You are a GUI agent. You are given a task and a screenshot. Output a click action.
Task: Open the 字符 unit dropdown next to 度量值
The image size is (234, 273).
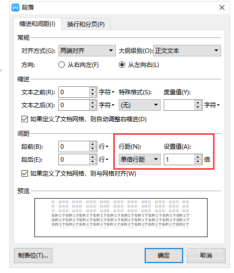tap(212, 105)
